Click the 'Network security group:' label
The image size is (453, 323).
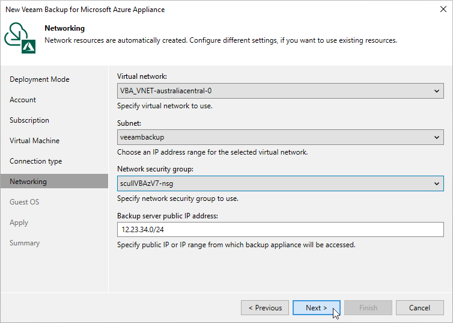[x=155, y=169]
